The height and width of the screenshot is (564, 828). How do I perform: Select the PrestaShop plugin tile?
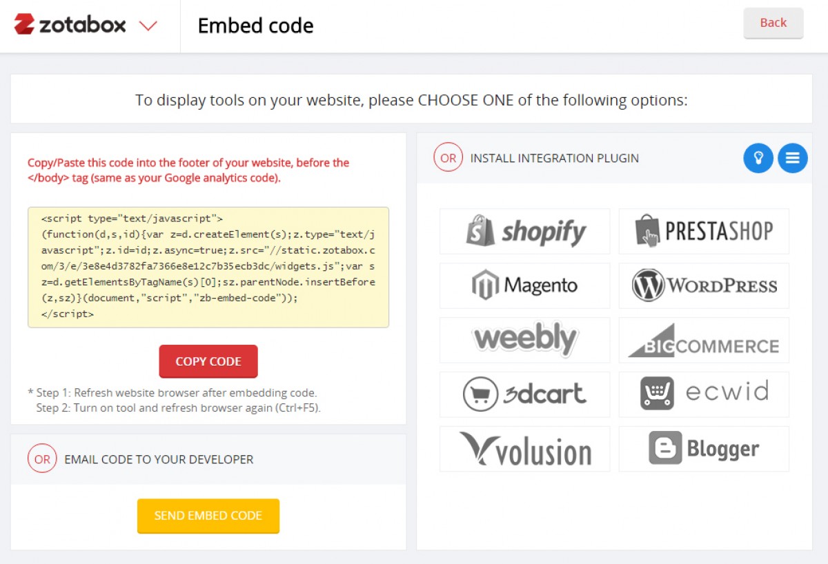click(704, 232)
